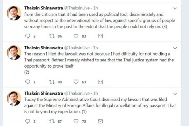Open the 1h timestamp on bottom tweet
This screenshot has width=189, height=126.
(95, 93)
